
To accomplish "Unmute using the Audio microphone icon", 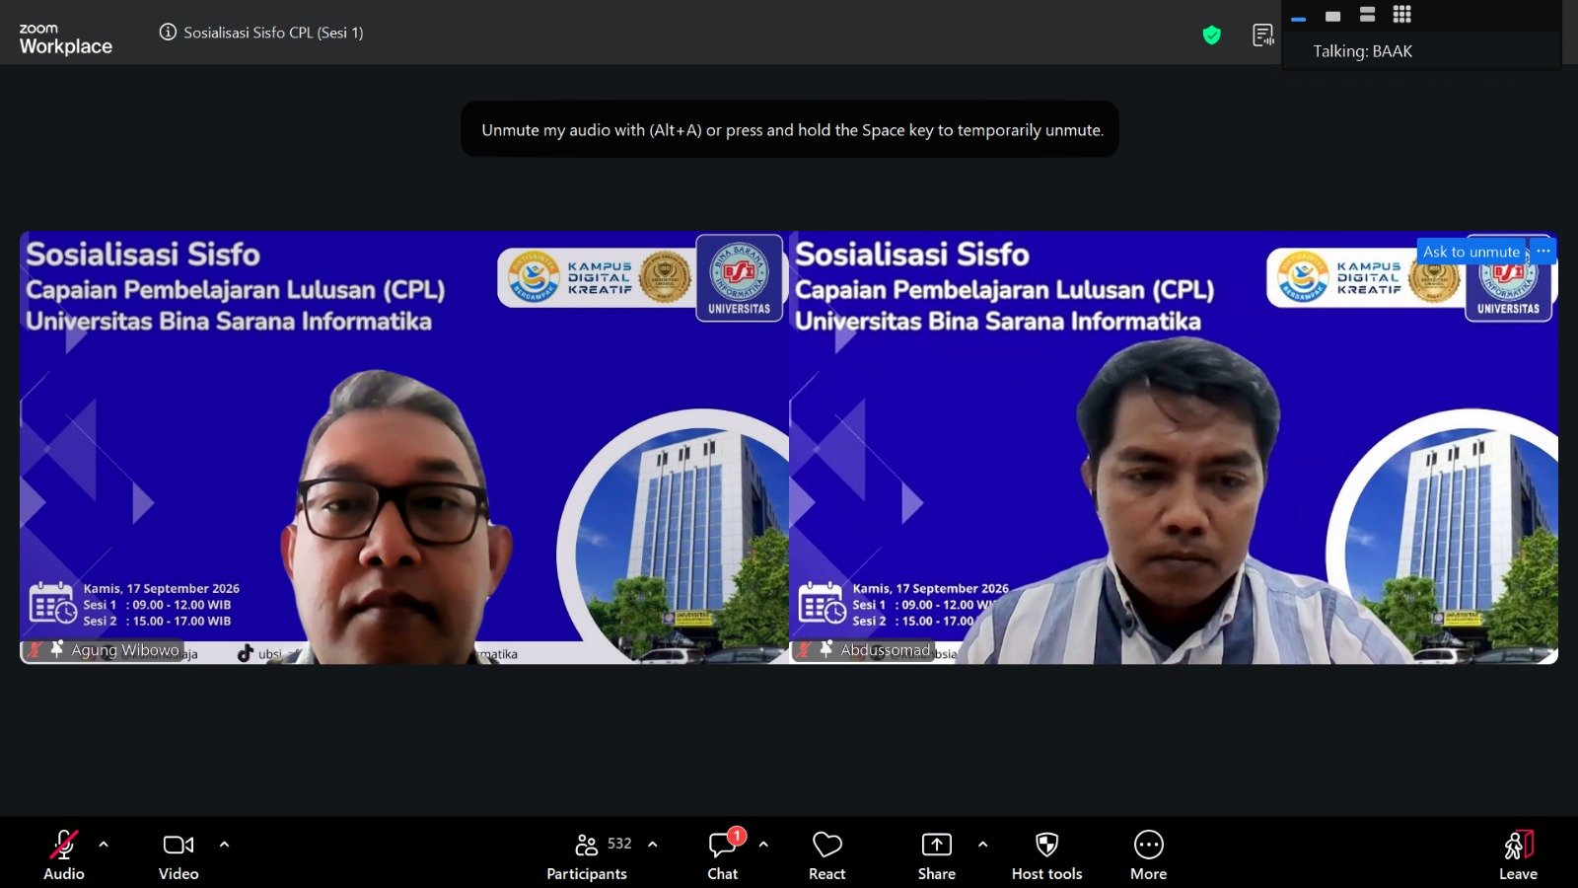I will (x=63, y=845).
